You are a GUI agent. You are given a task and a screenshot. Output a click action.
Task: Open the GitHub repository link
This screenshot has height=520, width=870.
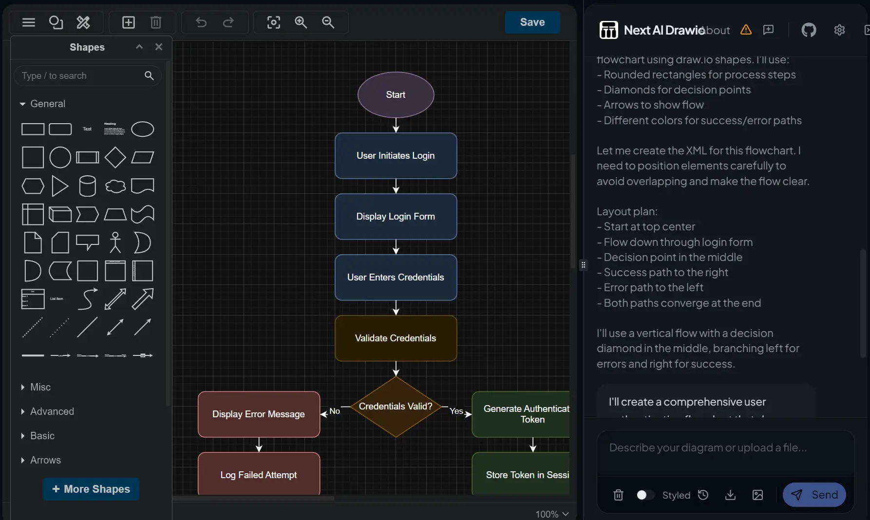tap(809, 30)
